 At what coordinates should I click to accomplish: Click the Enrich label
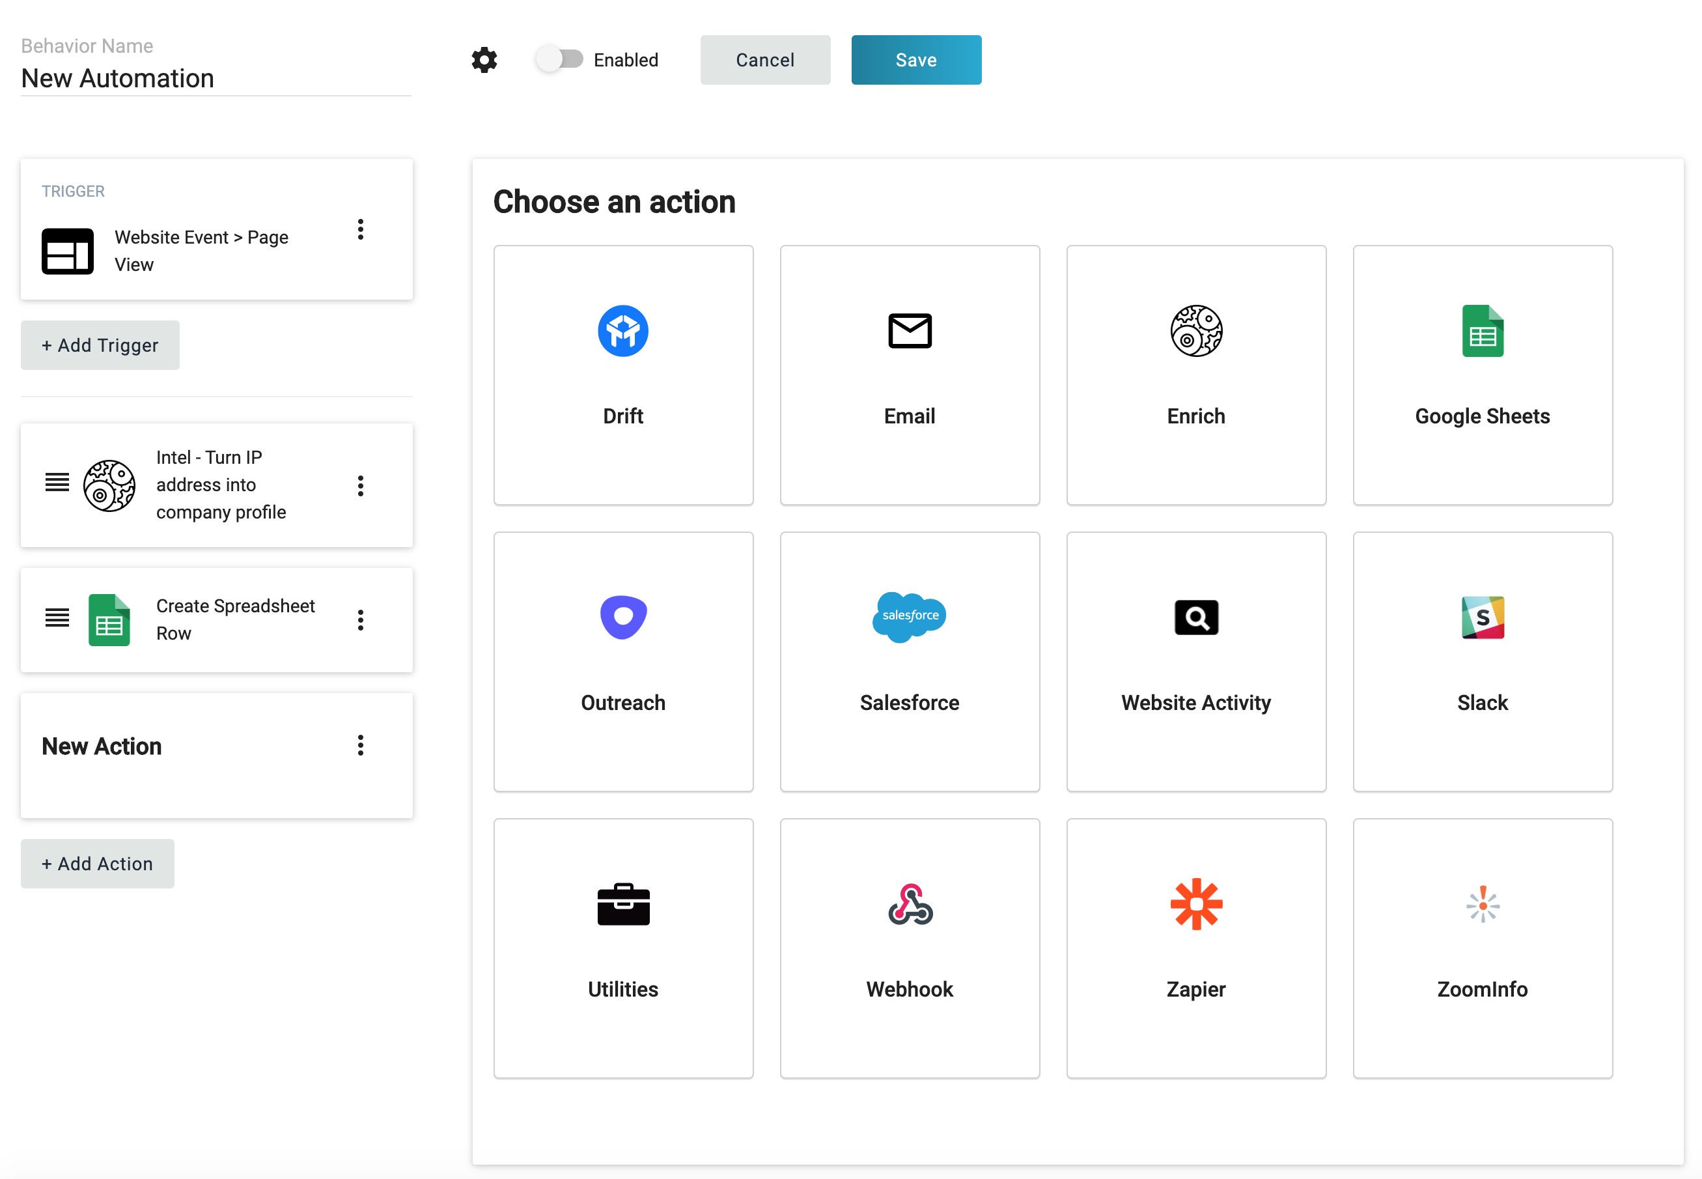coord(1196,416)
